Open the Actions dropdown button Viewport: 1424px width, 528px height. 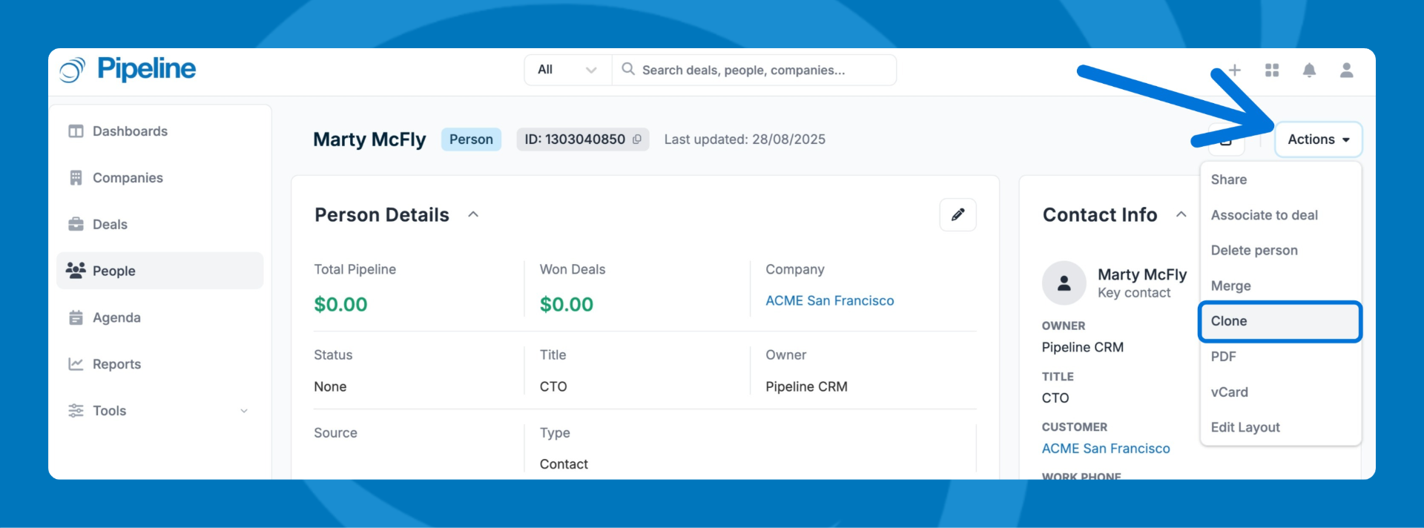coord(1319,139)
